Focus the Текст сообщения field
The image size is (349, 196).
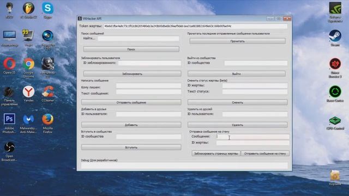(x=148, y=92)
